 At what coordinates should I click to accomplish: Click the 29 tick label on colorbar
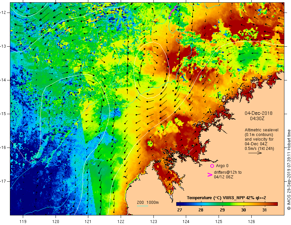[x=222, y=210]
